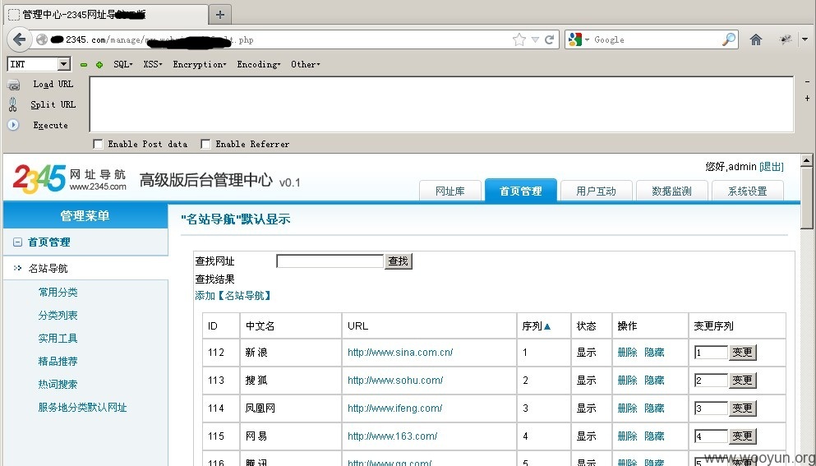Bookmark this page with the star icon
The width and height of the screenshot is (816, 466).
click(x=519, y=39)
